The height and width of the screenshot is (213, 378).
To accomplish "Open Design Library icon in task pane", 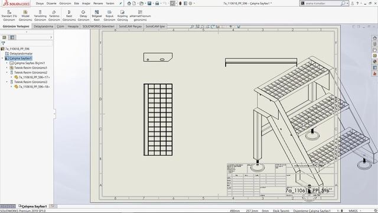I will pyautogui.click(x=374, y=44).
